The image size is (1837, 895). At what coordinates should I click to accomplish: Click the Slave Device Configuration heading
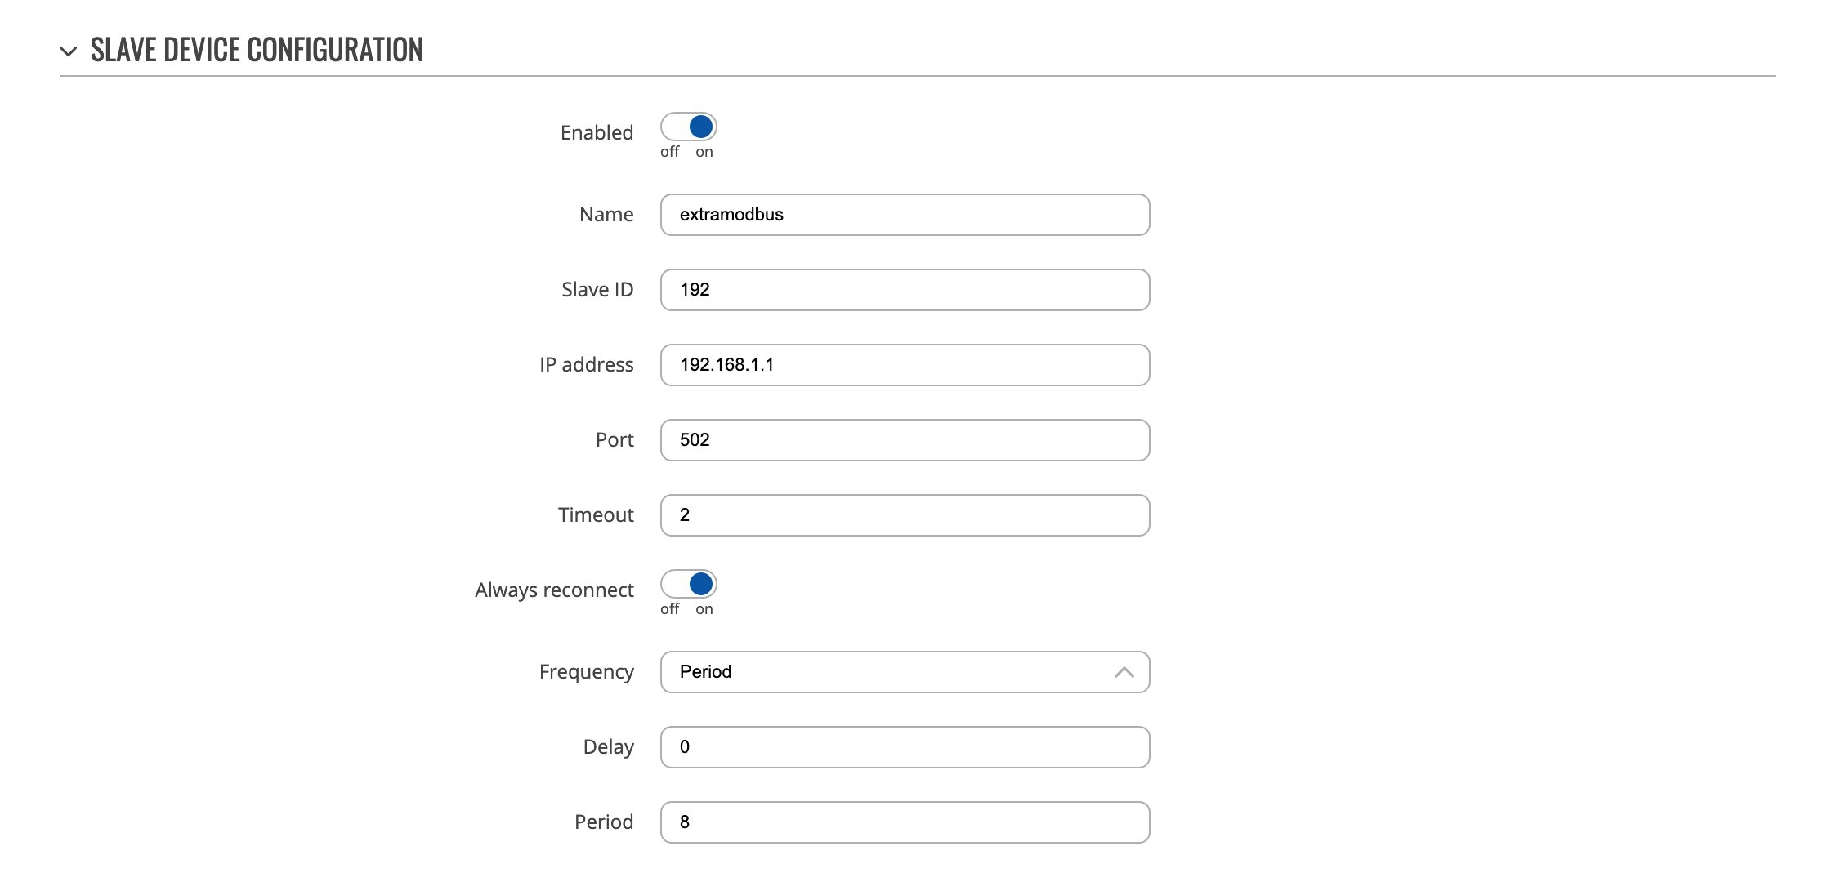click(x=256, y=51)
